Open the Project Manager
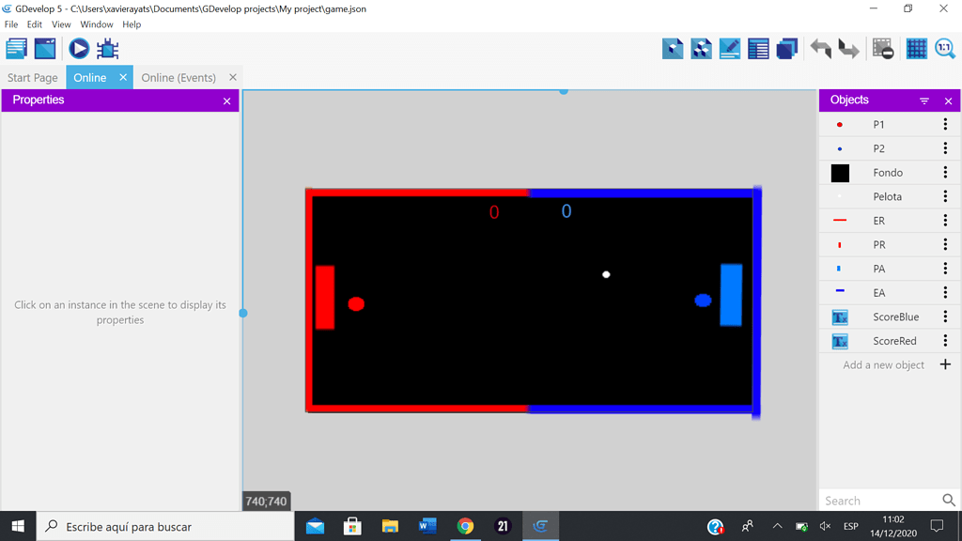This screenshot has width=962, height=541. tap(15, 48)
